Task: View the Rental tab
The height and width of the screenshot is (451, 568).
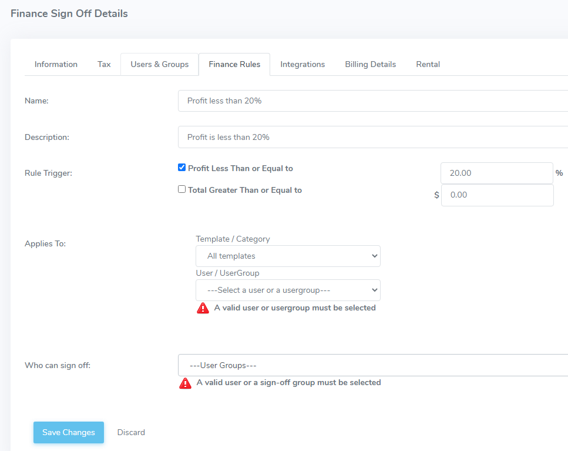Action: [428, 64]
